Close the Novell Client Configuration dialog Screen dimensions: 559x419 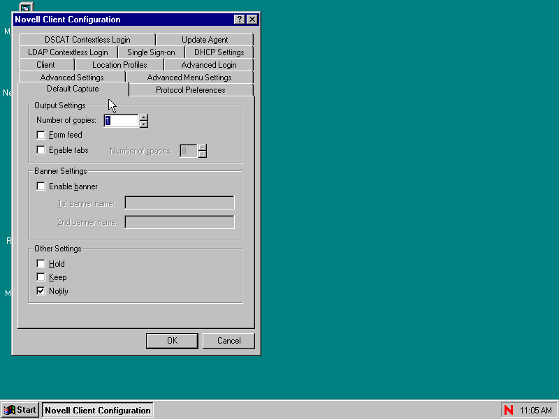coord(252,20)
